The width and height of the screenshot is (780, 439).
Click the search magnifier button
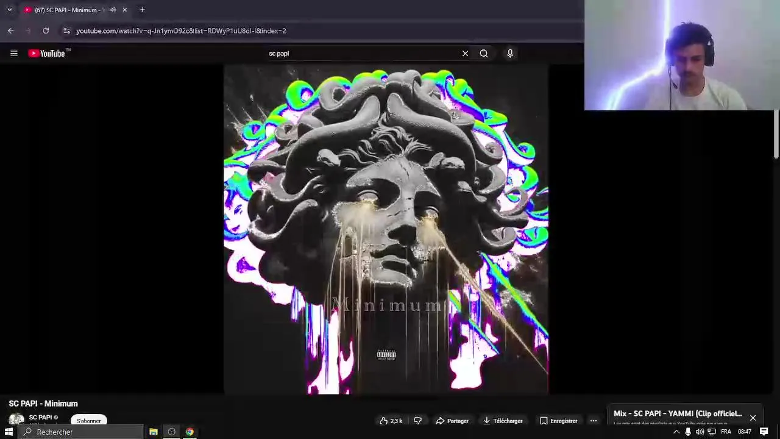pos(484,54)
